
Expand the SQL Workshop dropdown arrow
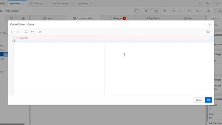(46, 3)
